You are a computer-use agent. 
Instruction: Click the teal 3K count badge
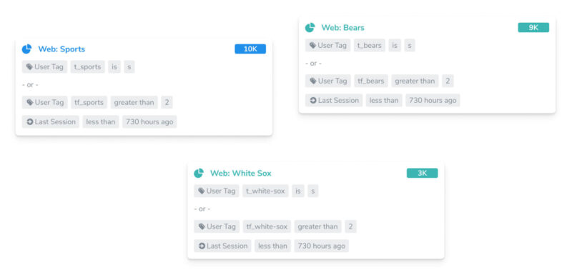(x=422, y=173)
